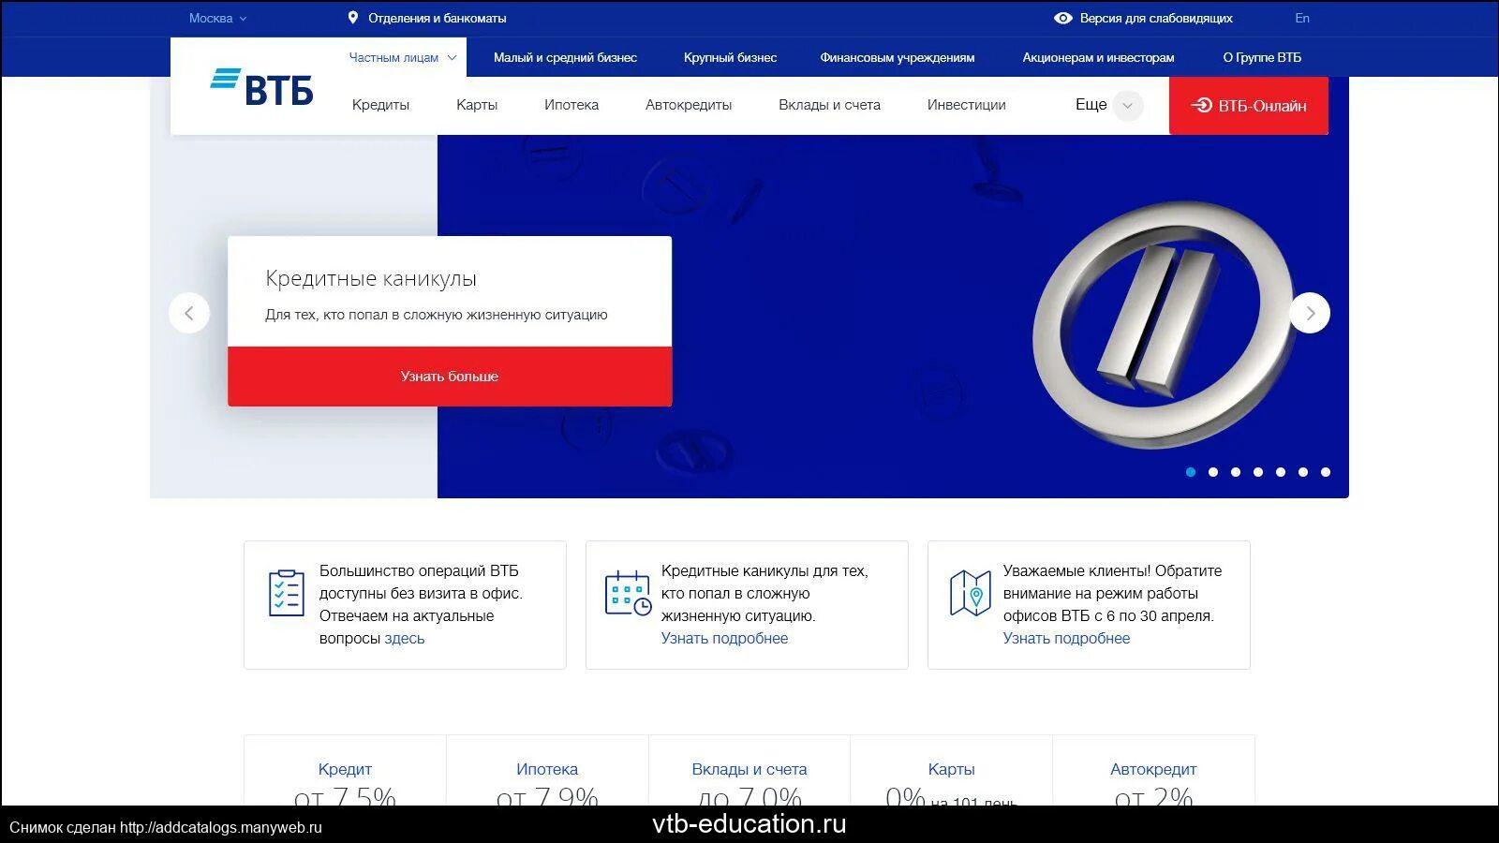1499x843 pixels.
Task: Open the Автокредиты menu item
Action: click(689, 105)
